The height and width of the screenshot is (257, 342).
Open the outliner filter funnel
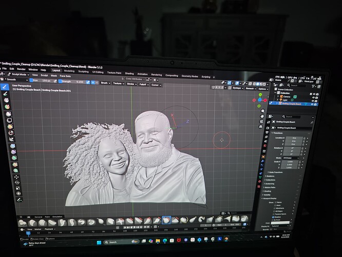(x=313, y=86)
